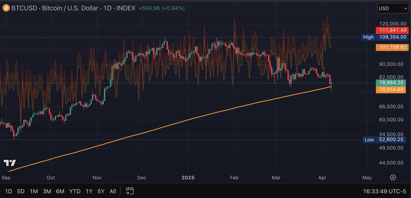Click the TradingView logo on chart
The width and height of the screenshot is (411, 198).
10,163
